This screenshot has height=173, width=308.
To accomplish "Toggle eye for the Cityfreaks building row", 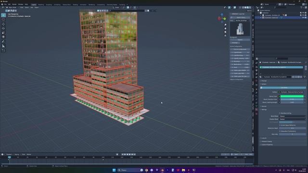I will (303, 15).
